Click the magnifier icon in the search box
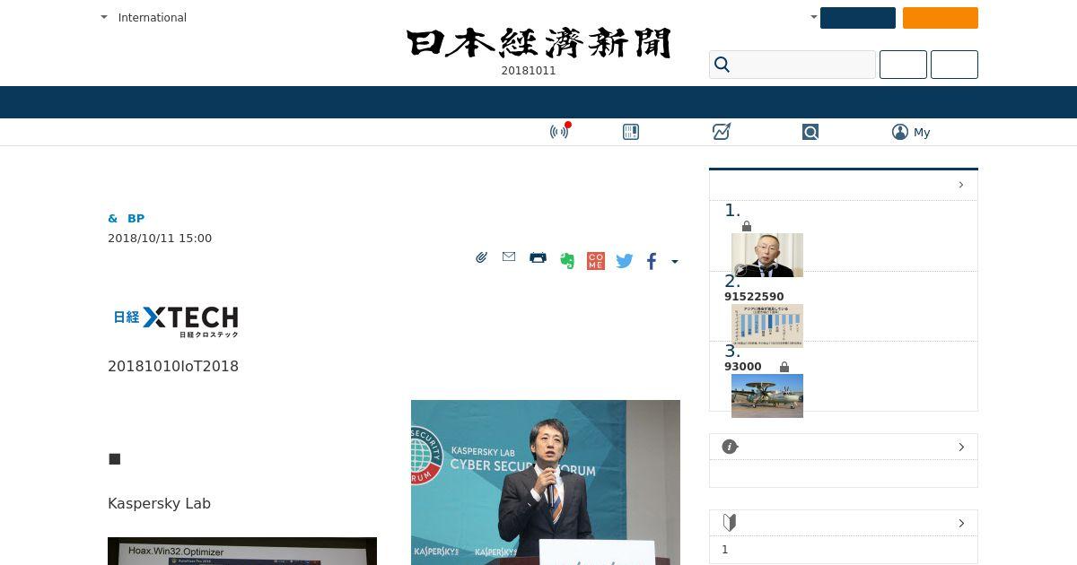1077x565 pixels. coord(722,65)
